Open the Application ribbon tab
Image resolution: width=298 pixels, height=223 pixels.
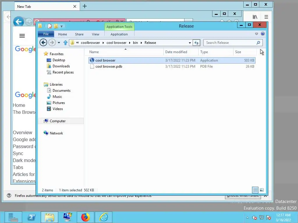pos(119,34)
